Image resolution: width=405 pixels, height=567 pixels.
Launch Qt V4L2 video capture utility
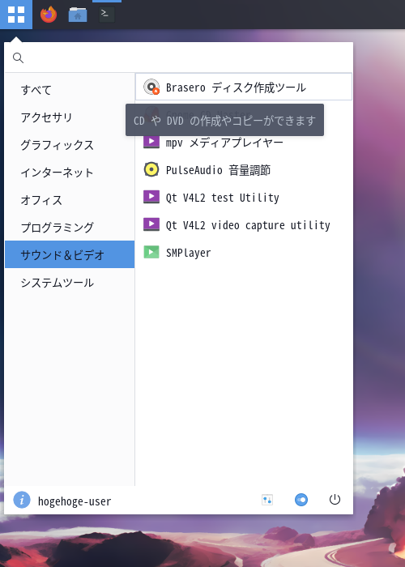[244, 224]
